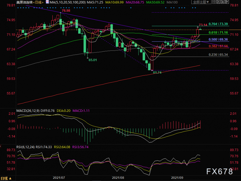Toggle the MA50 moving average legend
The width and height of the screenshot is (241, 181).
point(154,2)
